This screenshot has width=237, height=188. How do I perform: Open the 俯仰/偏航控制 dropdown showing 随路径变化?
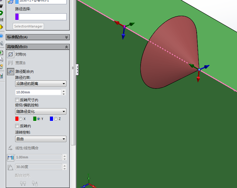[x=41, y=112]
